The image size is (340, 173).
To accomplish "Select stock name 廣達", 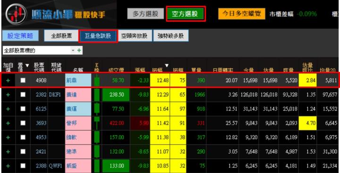I will [78, 94].
